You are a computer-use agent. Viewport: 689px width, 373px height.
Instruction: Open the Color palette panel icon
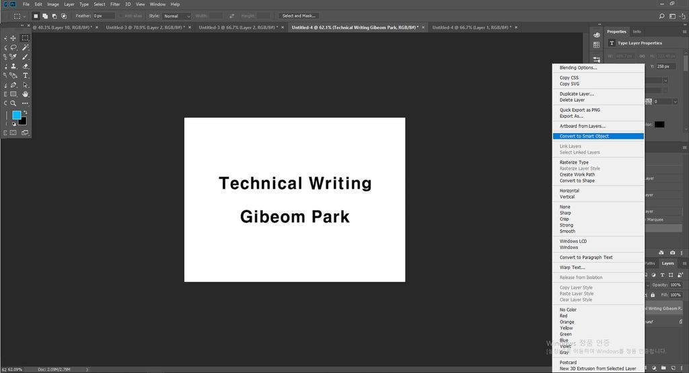(x=596, y=35)
